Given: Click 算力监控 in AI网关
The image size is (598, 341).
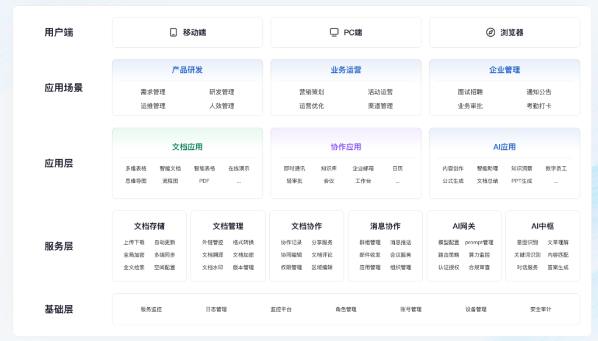Looking at the screenshot, I should 479,255.
